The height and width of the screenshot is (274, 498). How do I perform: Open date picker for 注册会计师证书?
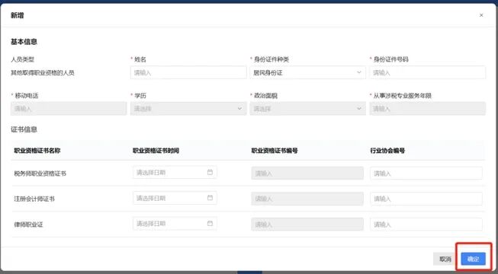pos(175,198)
